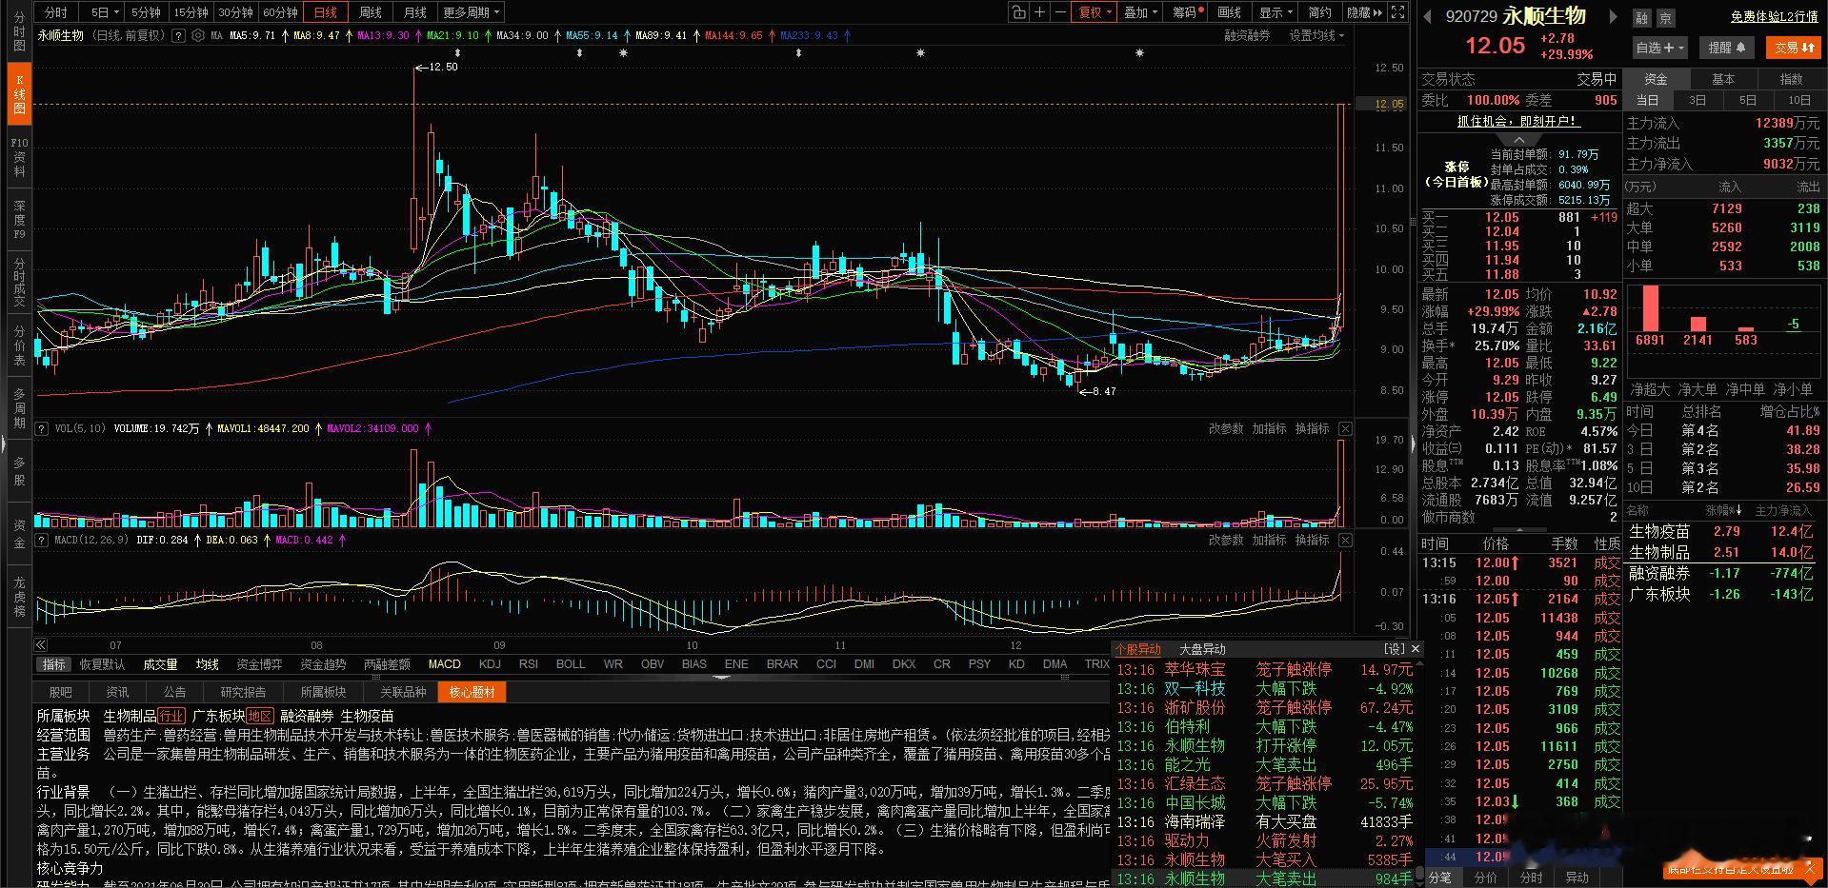The width and height of the screenshot is (1828, 888).
Task: Switch to 分时 timeframe
Action: click(x=56, y=12)
